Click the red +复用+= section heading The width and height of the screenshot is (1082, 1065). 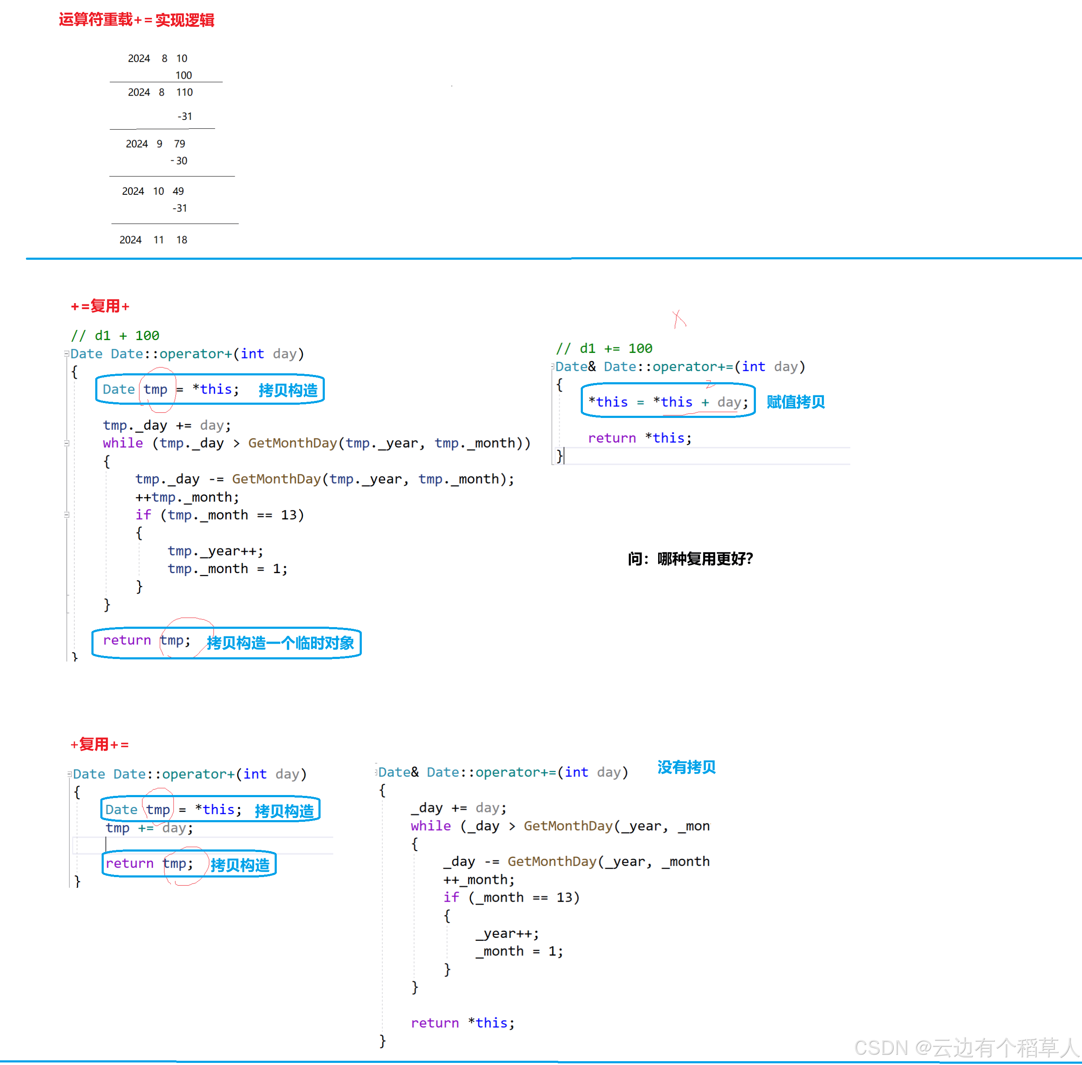(99, 744)
